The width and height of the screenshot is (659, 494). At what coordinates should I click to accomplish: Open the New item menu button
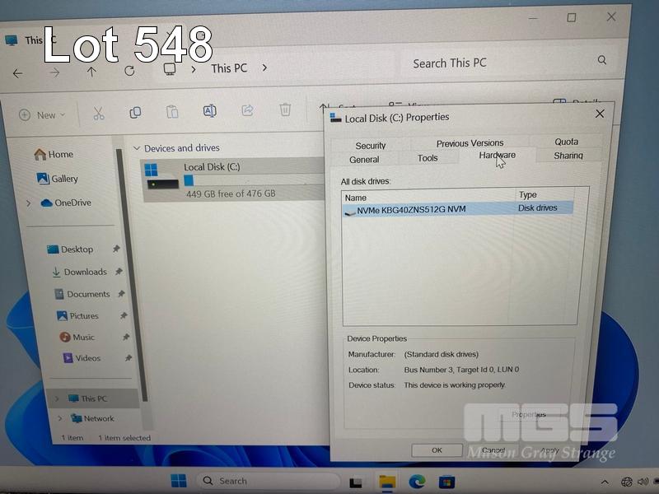(39, 115)
